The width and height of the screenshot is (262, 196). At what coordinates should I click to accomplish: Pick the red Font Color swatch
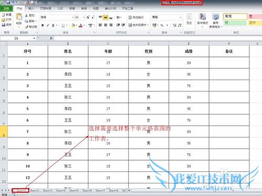[x=81, y=26]
